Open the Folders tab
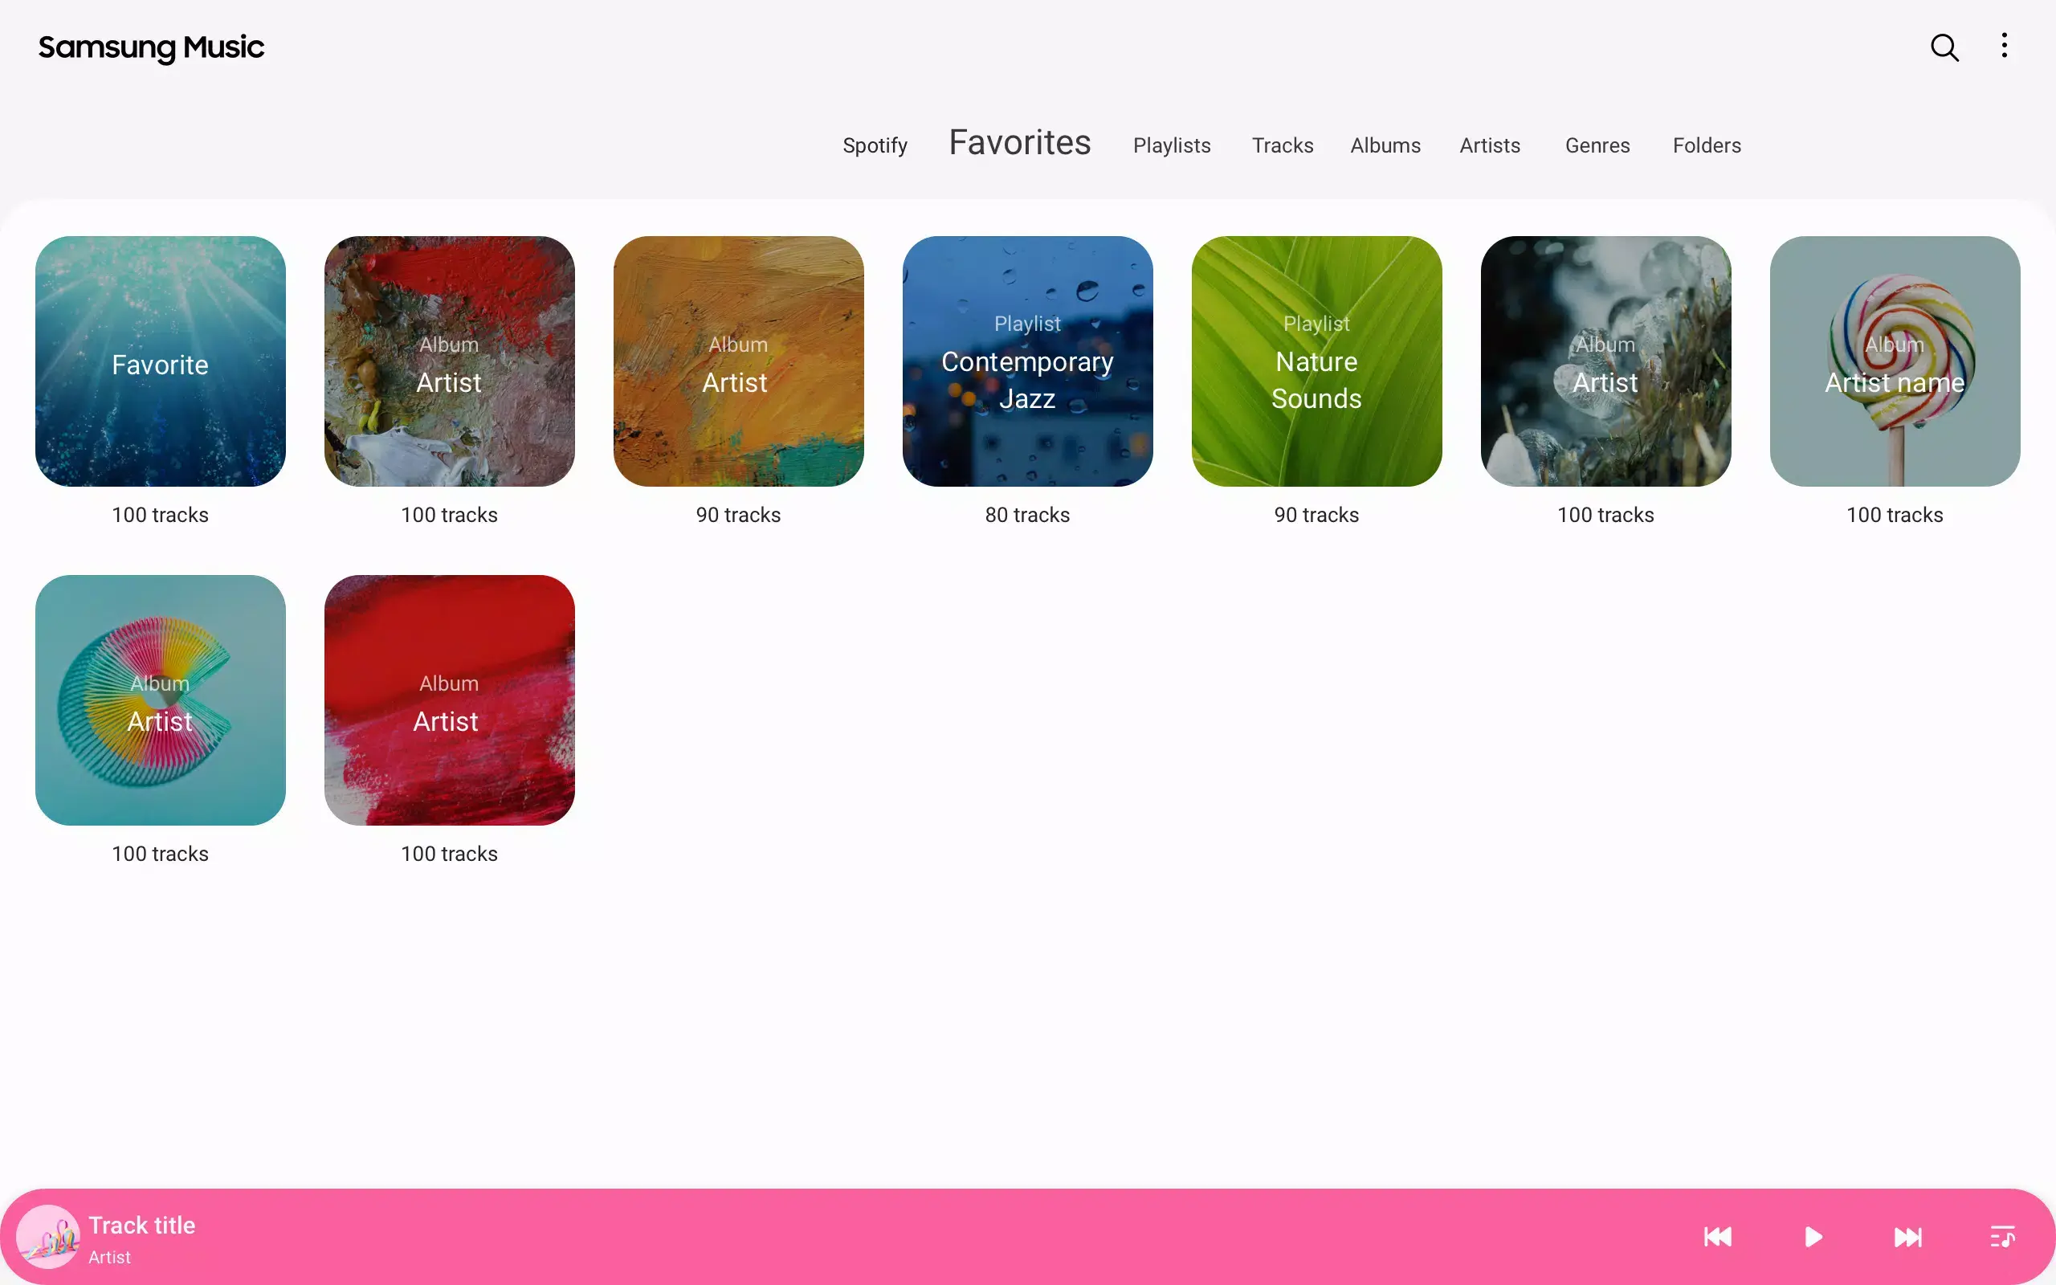 point(1706,145)
